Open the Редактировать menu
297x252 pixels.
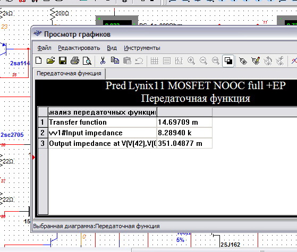(79, 48)
